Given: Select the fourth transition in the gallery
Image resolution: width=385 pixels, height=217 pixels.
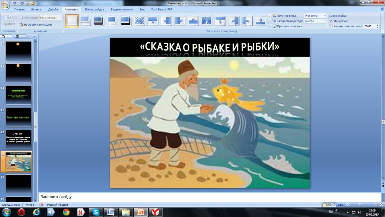Looking at the screenshot, I should (112, 21).
